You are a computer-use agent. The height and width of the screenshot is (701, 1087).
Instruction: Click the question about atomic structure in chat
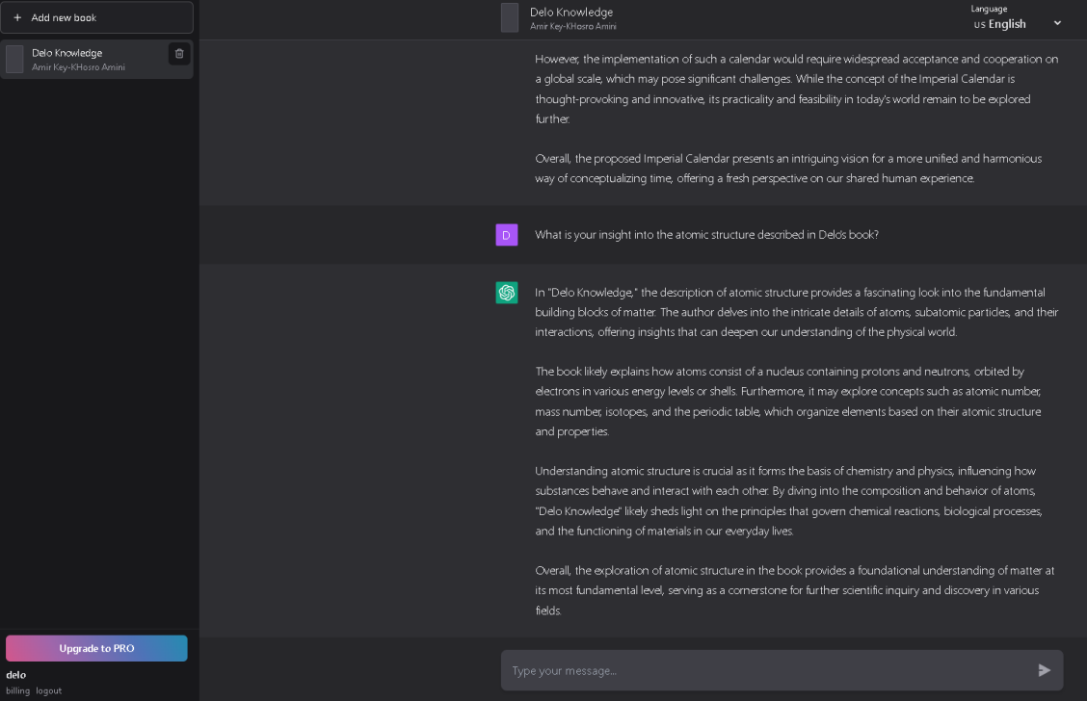coord(707,234)
